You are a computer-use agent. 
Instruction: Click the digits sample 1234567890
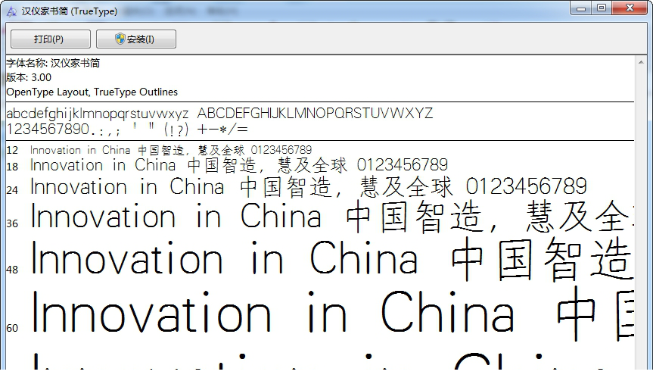(48, 130)
